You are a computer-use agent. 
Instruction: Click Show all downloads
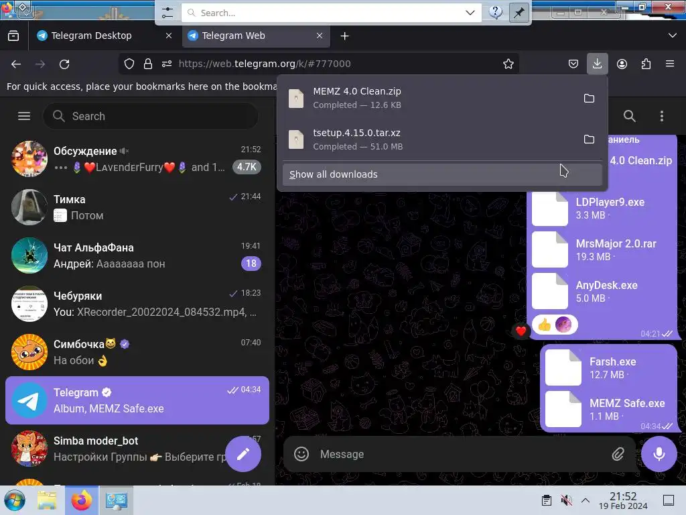tap(442, 174)
